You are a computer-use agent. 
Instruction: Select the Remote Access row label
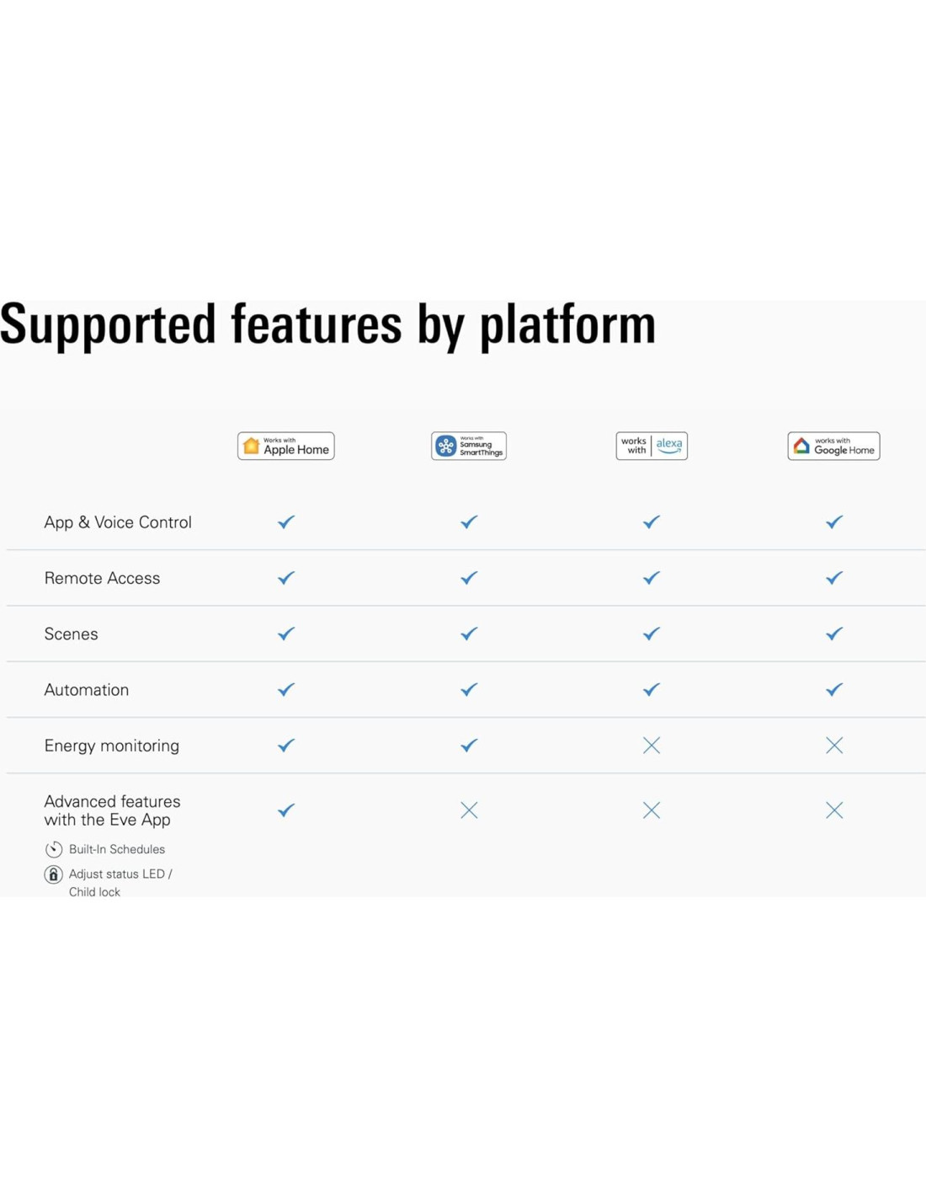[x=102, y=578]
